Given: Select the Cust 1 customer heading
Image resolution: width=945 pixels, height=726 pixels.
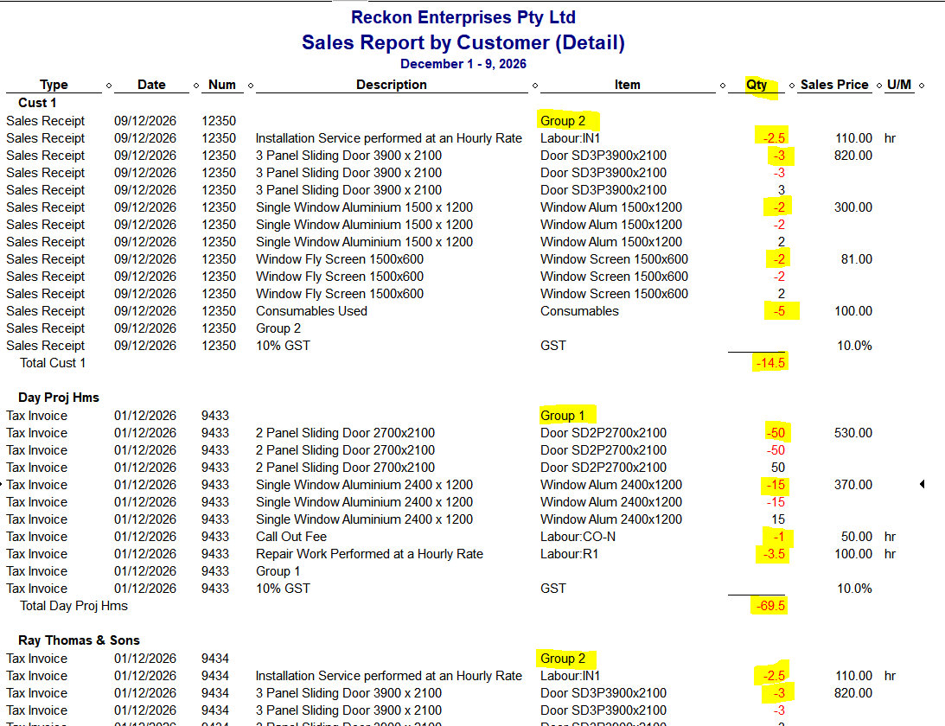Looking at the screenshot, I should pyautogui.click(x=37, y=103).
